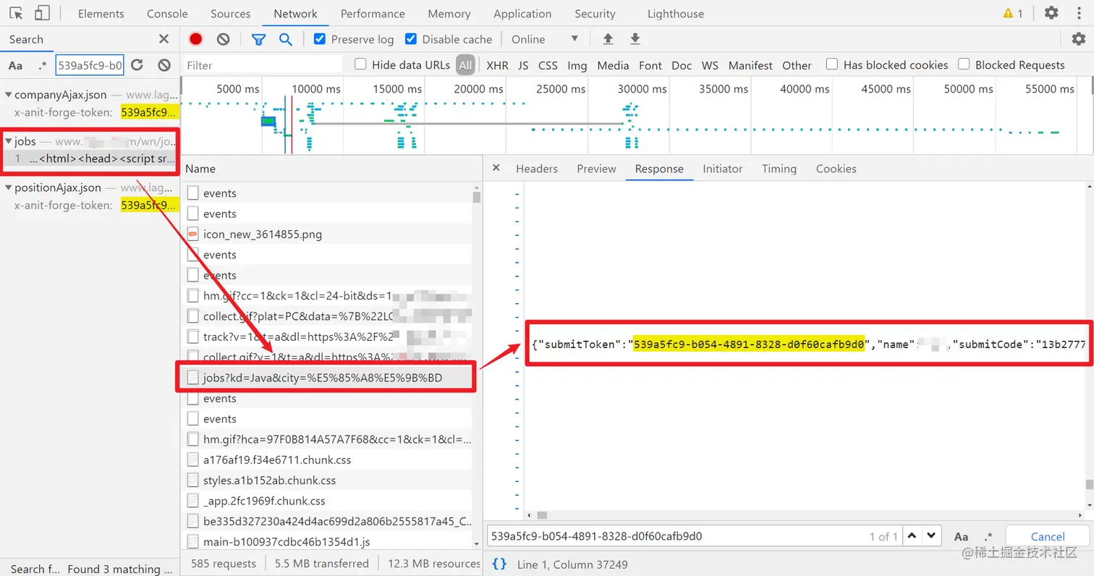Toggle match case in search sidebar
This screenshot has width=1094, height=576.
click(x=15, y=65)
